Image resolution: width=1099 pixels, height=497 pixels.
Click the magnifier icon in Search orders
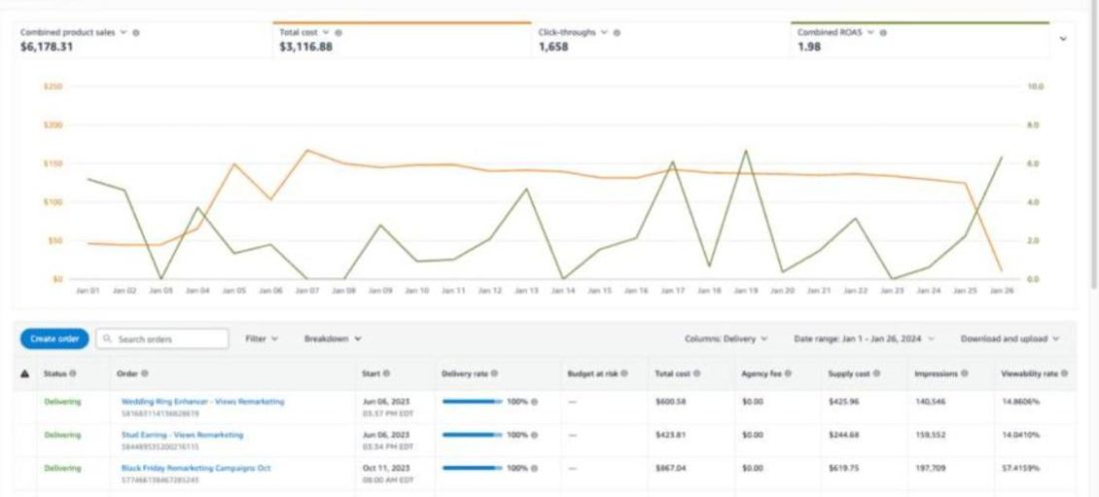point(107,338)
